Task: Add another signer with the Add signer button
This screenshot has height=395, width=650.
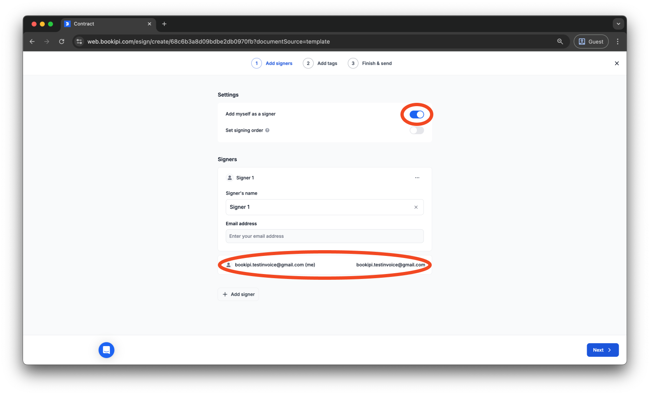Action: tap(238, 294)
